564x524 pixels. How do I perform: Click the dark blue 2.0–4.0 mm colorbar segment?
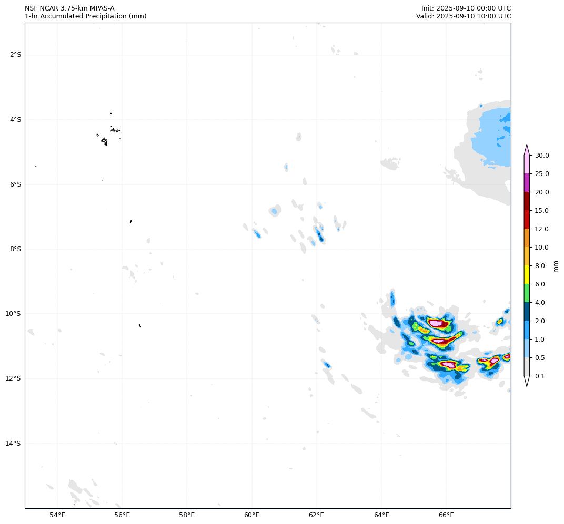pyautogui.click(x=527, y=312)
